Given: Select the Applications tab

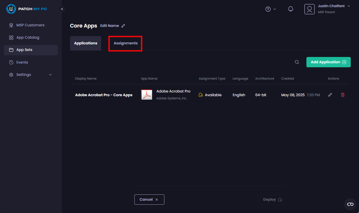Looking at the screenshot, I should (x=85, y=43).
